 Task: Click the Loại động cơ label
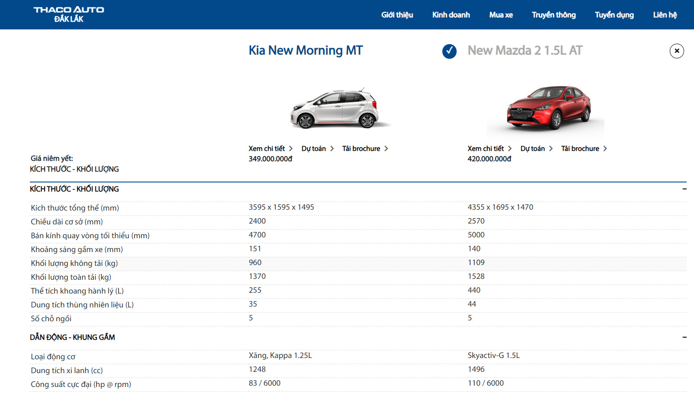53,357
